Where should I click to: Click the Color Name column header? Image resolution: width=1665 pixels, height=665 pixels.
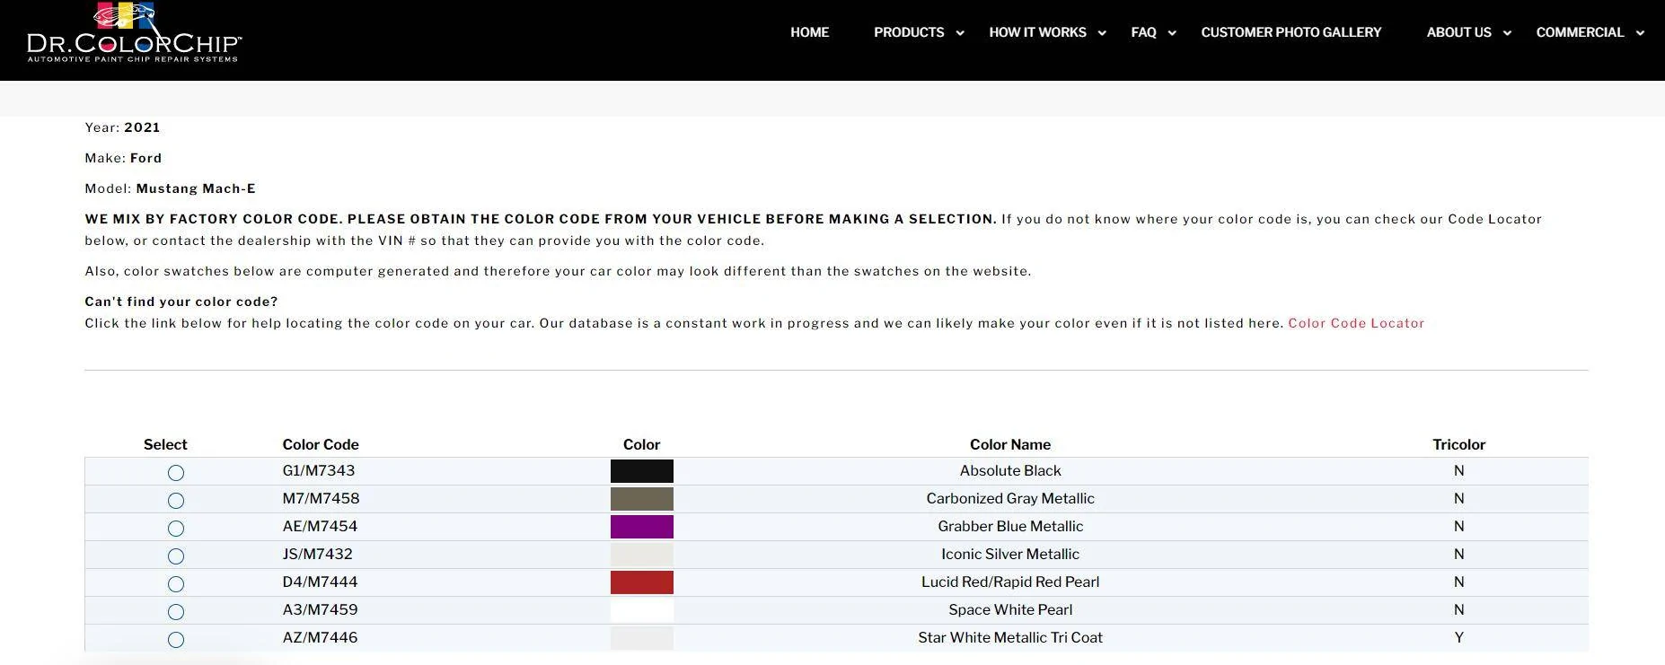pyautogui.click(x=1010, y=444)
